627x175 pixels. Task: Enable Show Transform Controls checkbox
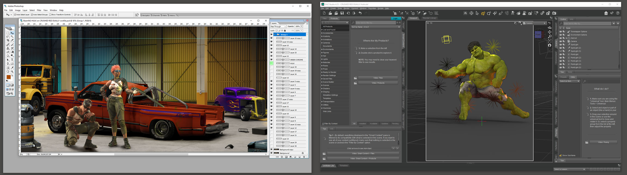50,15
